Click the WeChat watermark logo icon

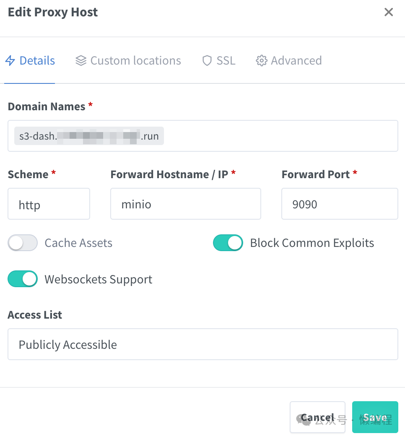(304, 420)
